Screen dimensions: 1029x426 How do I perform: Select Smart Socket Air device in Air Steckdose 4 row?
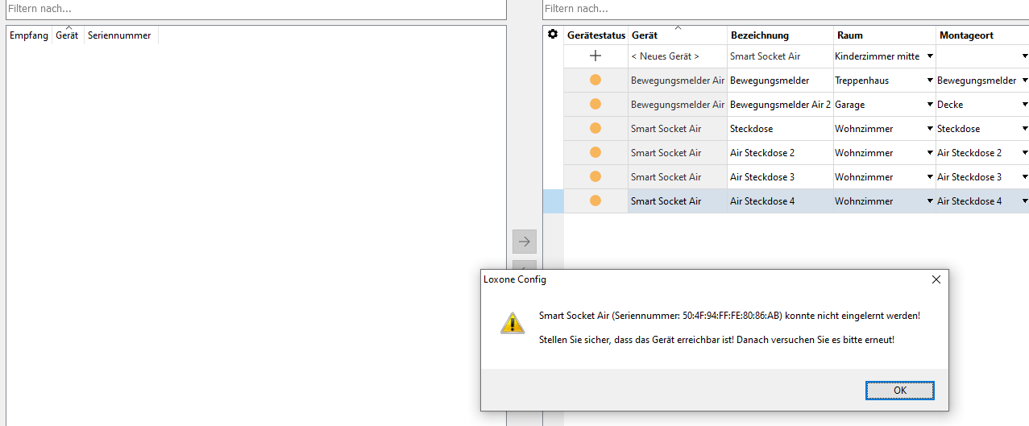tap(678, 201)
